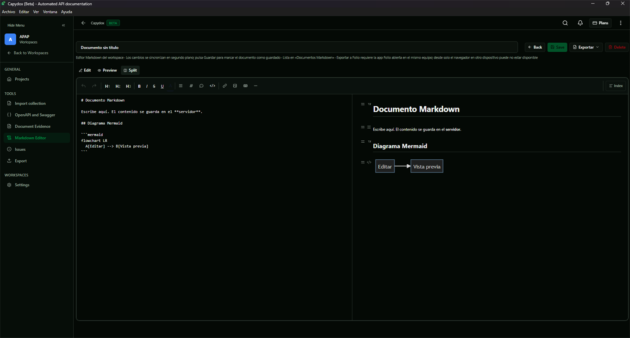The image size is (630, 338).
Task: Go Back to Workspaces
Action: [28, 53]
